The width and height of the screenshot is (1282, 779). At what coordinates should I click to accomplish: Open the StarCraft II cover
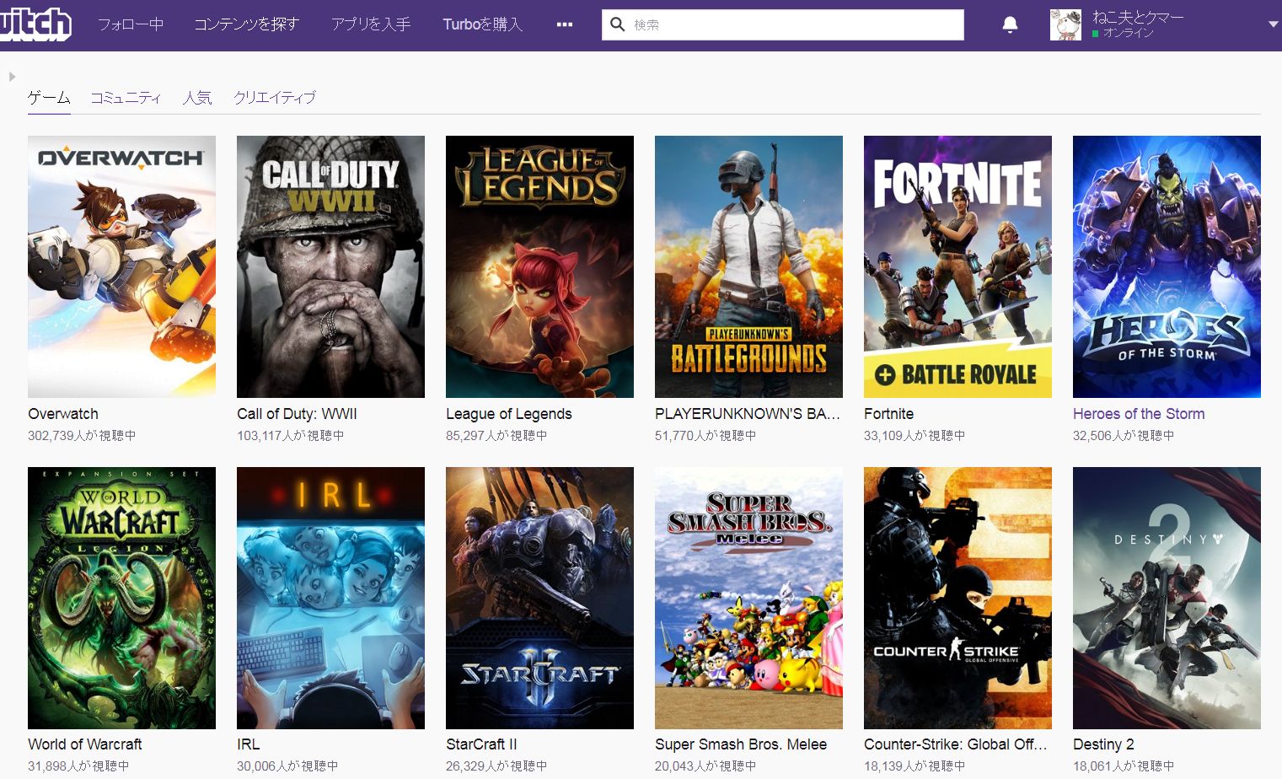(x=539, y=598)
